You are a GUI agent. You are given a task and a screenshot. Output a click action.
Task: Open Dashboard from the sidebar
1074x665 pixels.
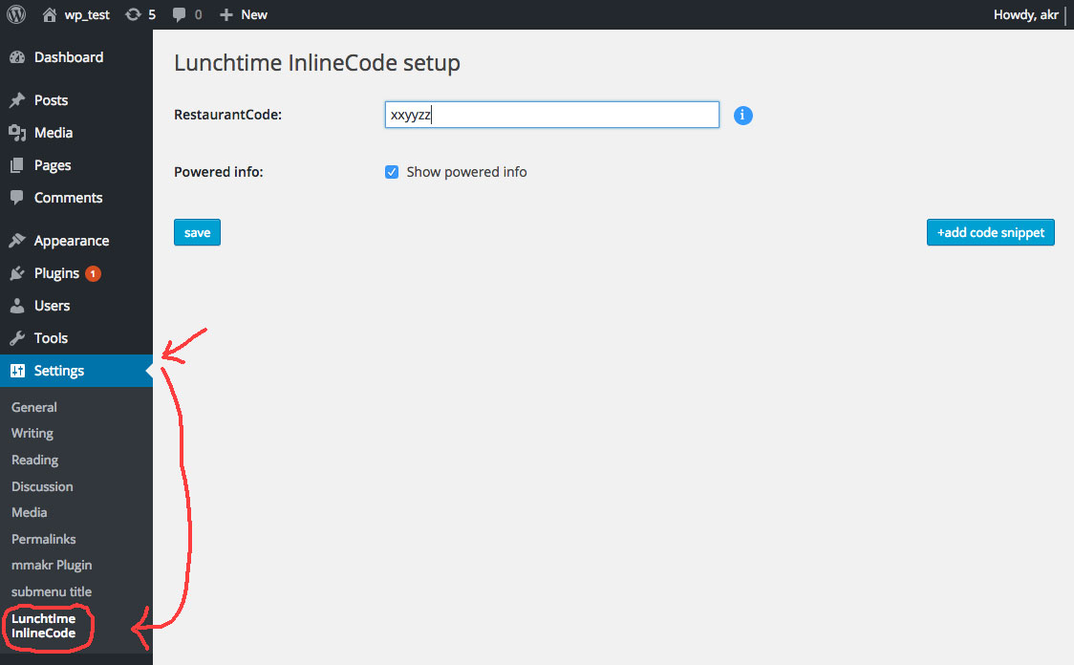click(x=68, y=57)
